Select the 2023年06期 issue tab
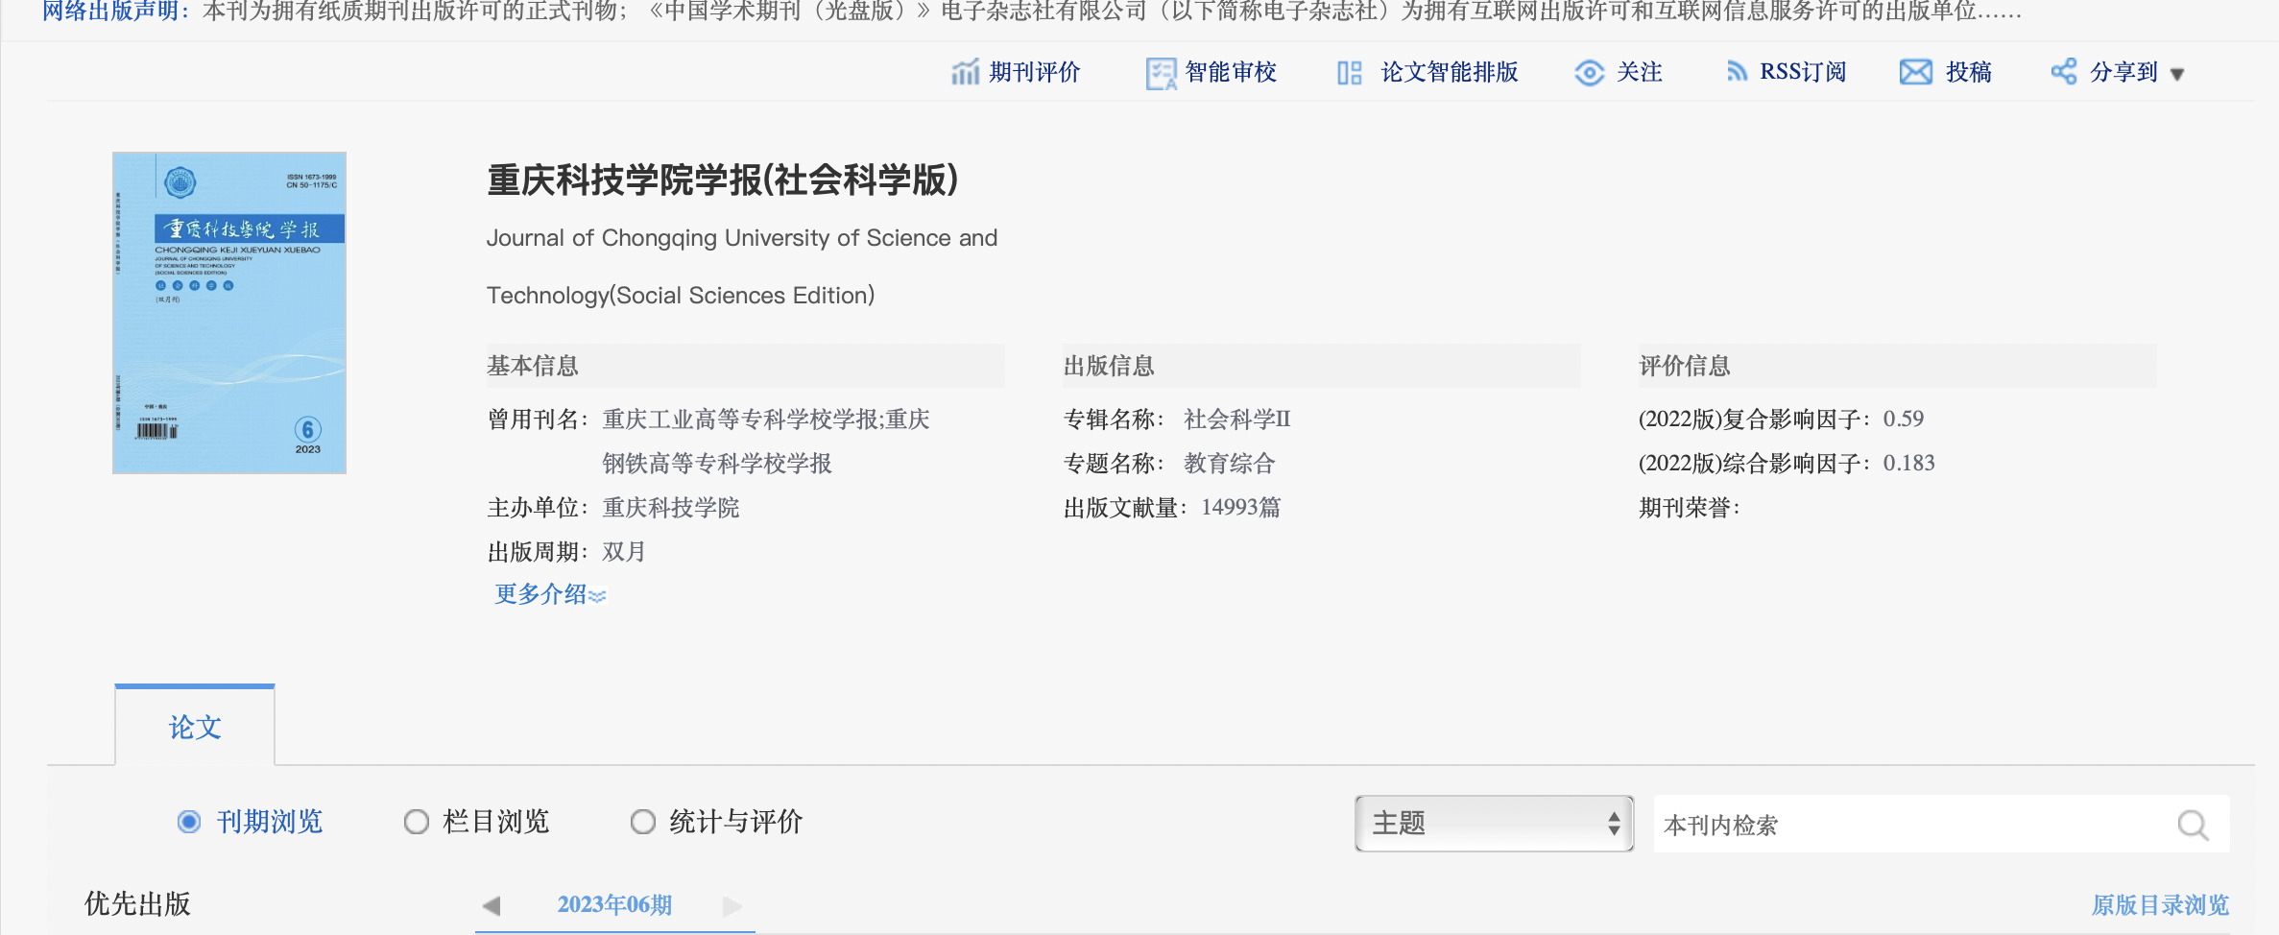 [614, 904]
